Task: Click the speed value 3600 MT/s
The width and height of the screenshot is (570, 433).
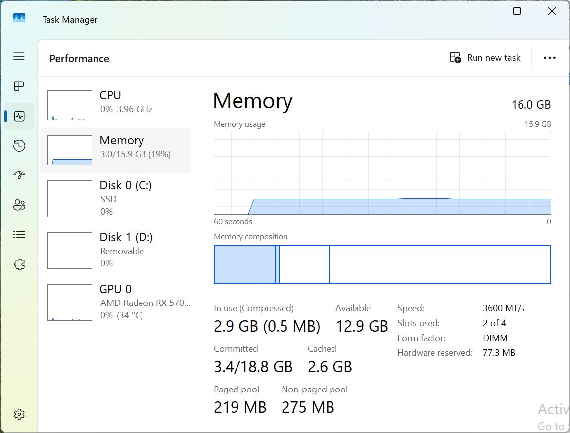Action: click(x=504, y=308)
